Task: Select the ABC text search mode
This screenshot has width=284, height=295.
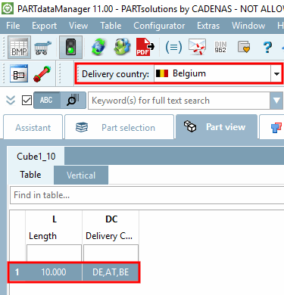Action: tap(47, 101)
